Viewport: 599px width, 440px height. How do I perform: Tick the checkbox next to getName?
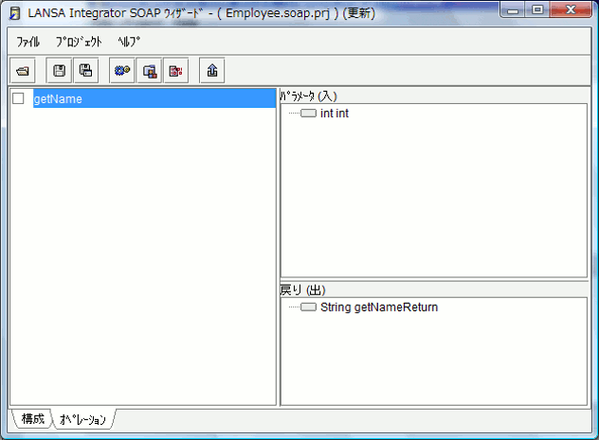click(18, 98)
